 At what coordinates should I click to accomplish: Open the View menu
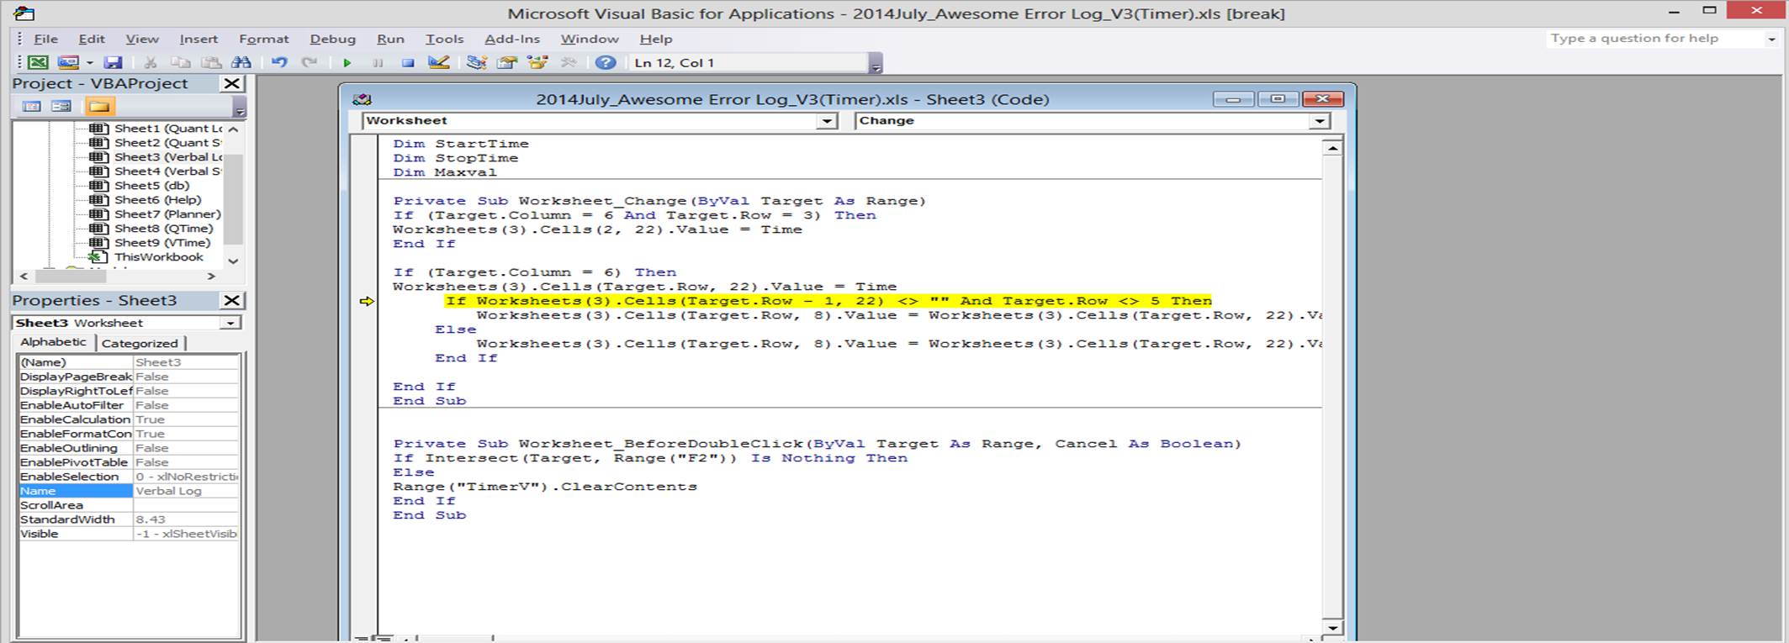click(x=142, y=39)
